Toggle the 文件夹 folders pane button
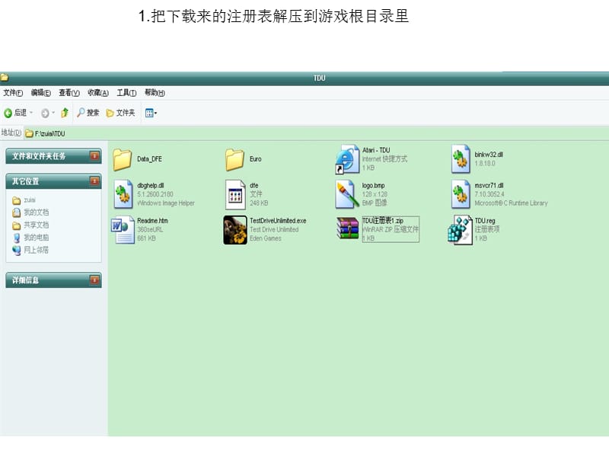Image resolution: width=609 pixels, height=457 pixels. click(120, 113)
